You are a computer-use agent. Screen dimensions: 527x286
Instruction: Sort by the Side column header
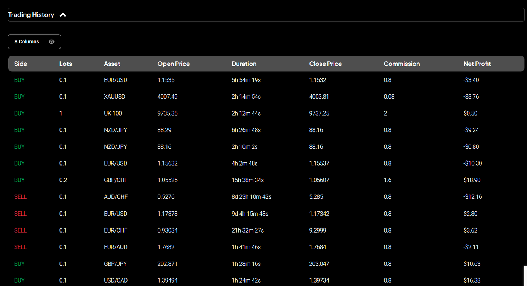point(21,64)
